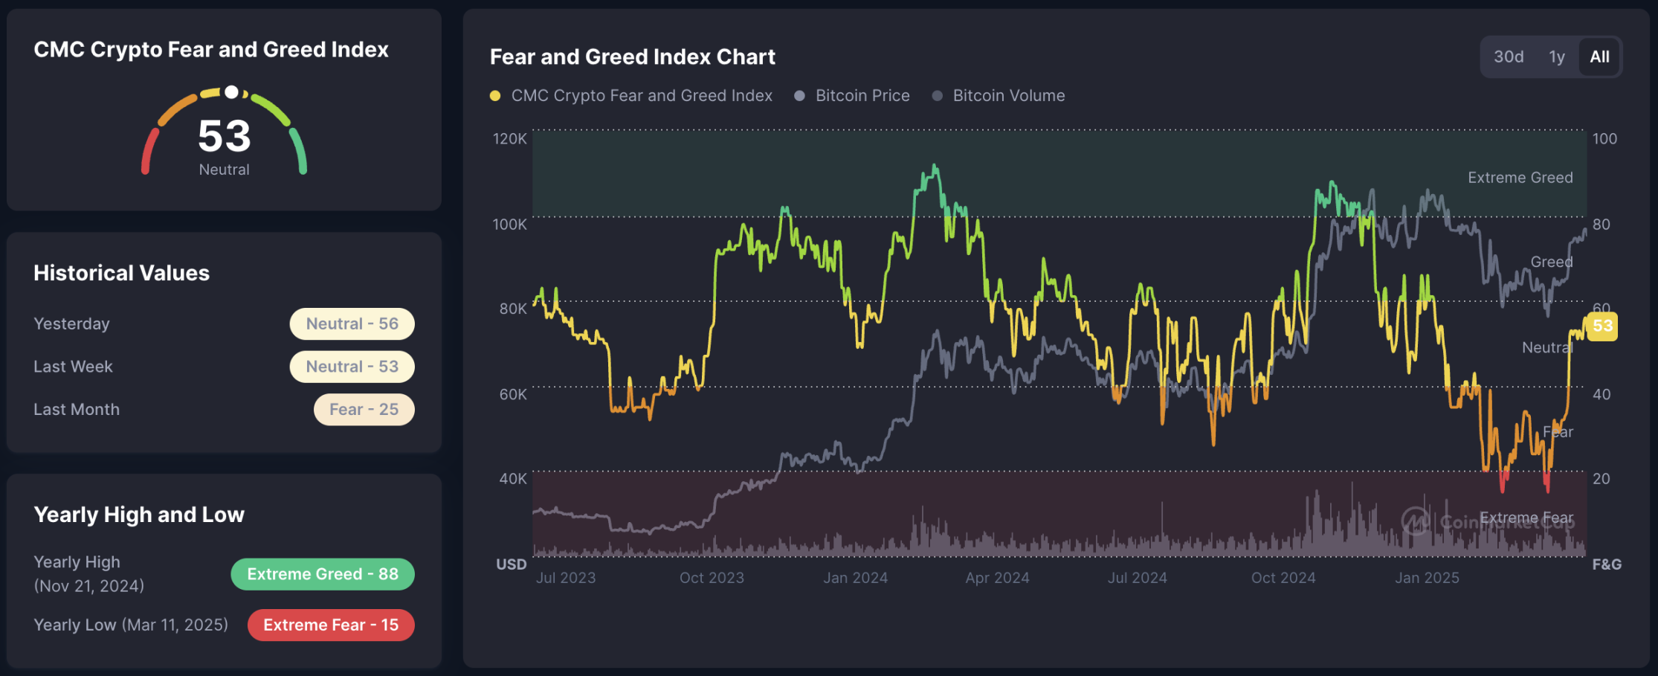Toggle CMC Crypto Fear and Greed Index legend
1658x676 pixels.
[631, 95]
